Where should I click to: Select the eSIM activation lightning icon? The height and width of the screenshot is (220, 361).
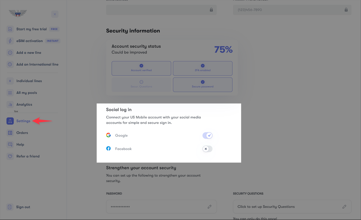10,41
